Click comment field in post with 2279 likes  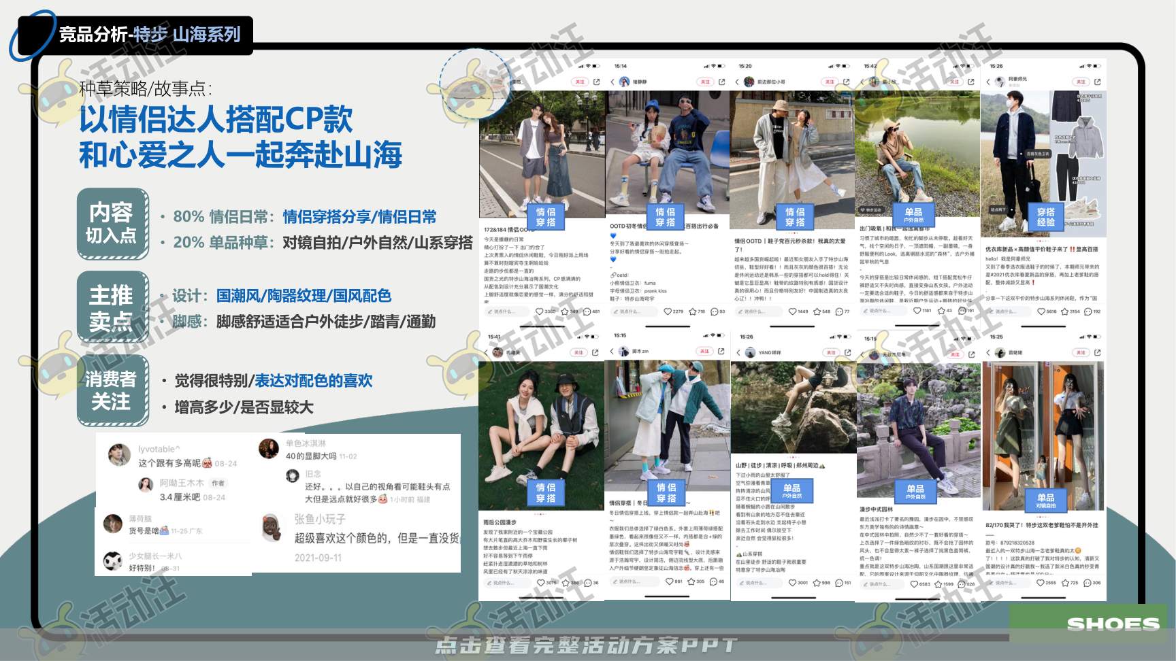[633, 311]
